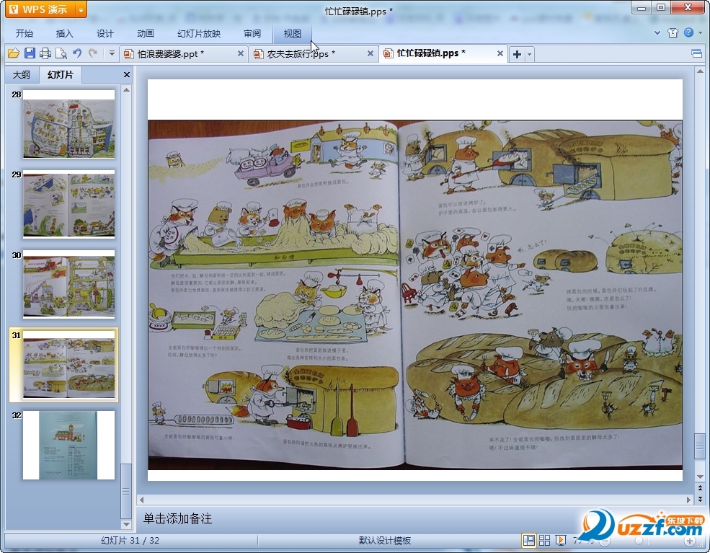The height and width of the screenshot is (553, 710).
Task: Click horizontal scroll right arrow
Action: coord(688,500)
